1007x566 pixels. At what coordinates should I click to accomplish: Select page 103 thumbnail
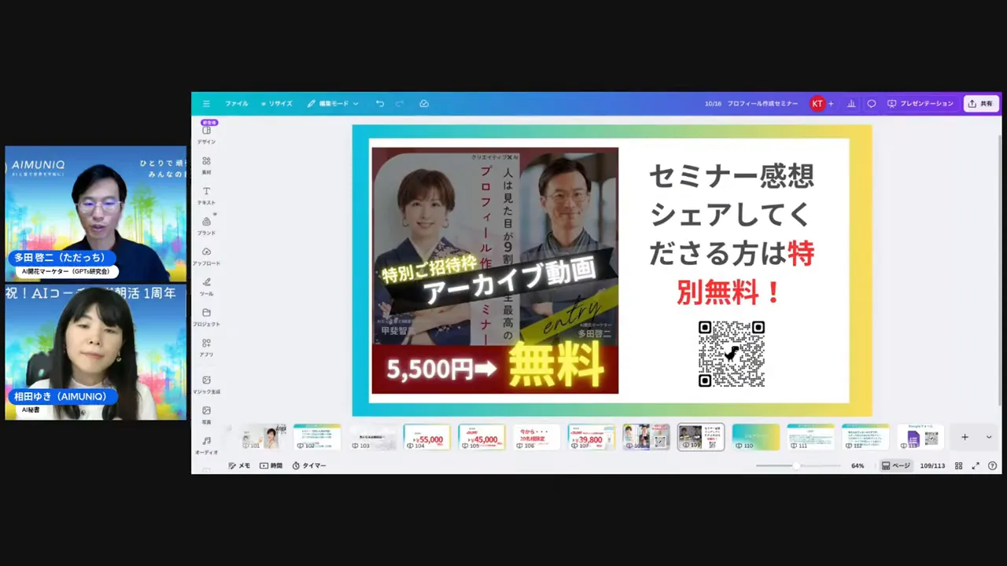click(x=372, y=437)
